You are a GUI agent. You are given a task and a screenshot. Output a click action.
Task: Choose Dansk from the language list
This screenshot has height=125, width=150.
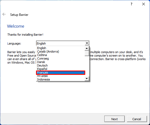tap(60, 62)
